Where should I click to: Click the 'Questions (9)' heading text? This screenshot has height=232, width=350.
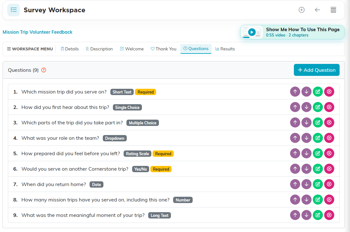coord(23,70)
